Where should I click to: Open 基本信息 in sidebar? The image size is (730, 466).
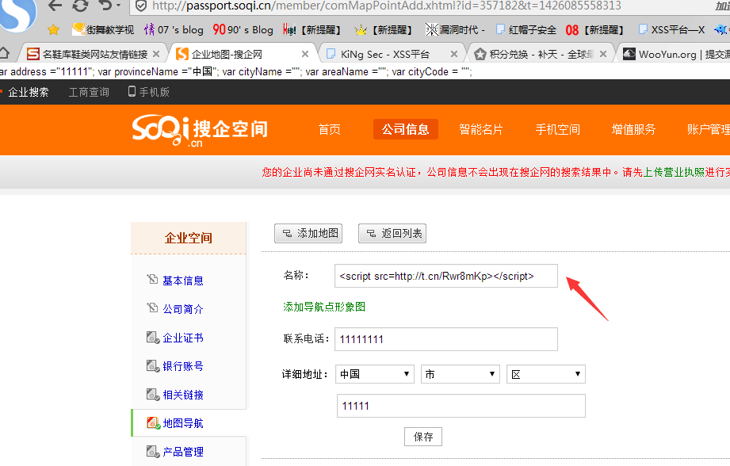pyautogui.click(x=183, y=281)
